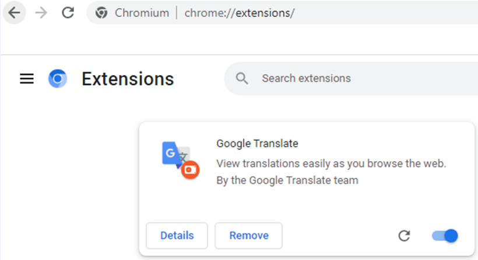
Task: Click the "View translations easily" description text
Action: (x=331, y=162)
